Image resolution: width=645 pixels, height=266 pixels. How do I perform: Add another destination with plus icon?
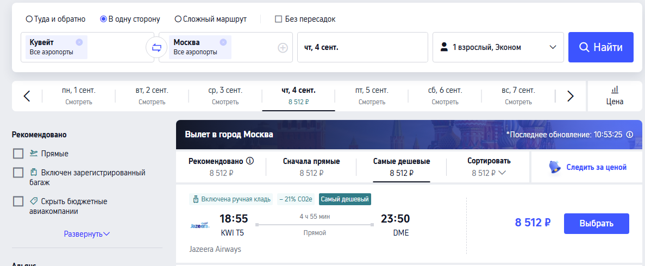coord(283,48)
